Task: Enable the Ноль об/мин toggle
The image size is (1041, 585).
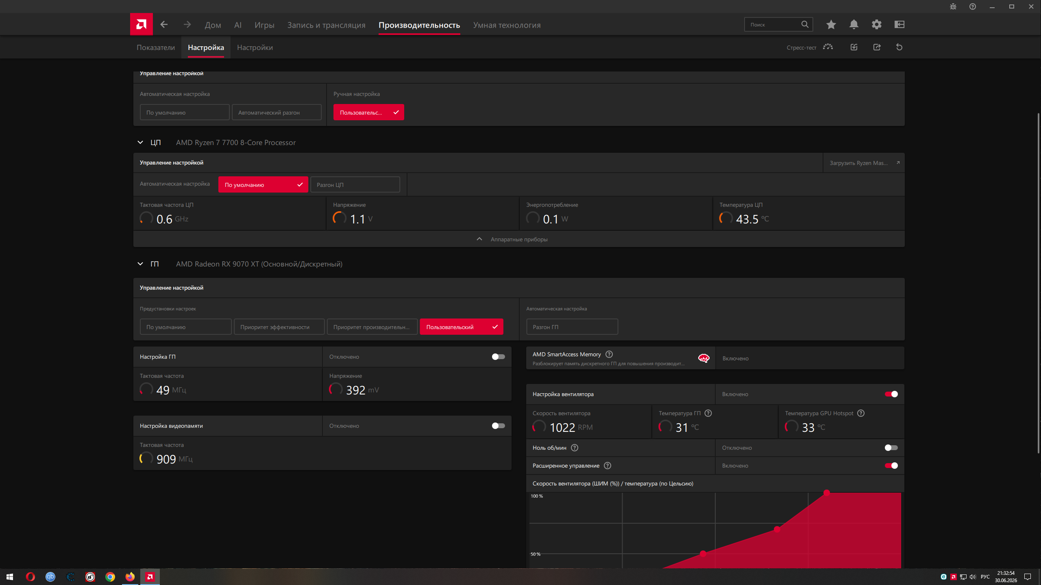Action: (x=891, y=448)
